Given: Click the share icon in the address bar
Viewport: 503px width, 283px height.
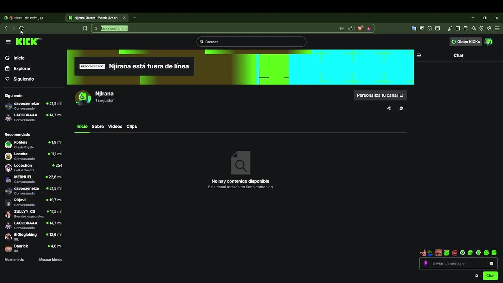Looking at the screenshot, I should 351,28.
